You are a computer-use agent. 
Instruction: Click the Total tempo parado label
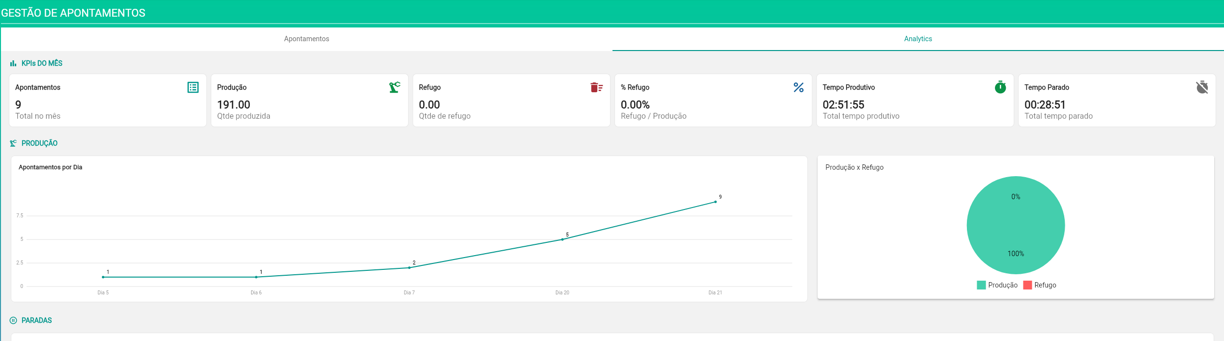[x=1058, y=116]
